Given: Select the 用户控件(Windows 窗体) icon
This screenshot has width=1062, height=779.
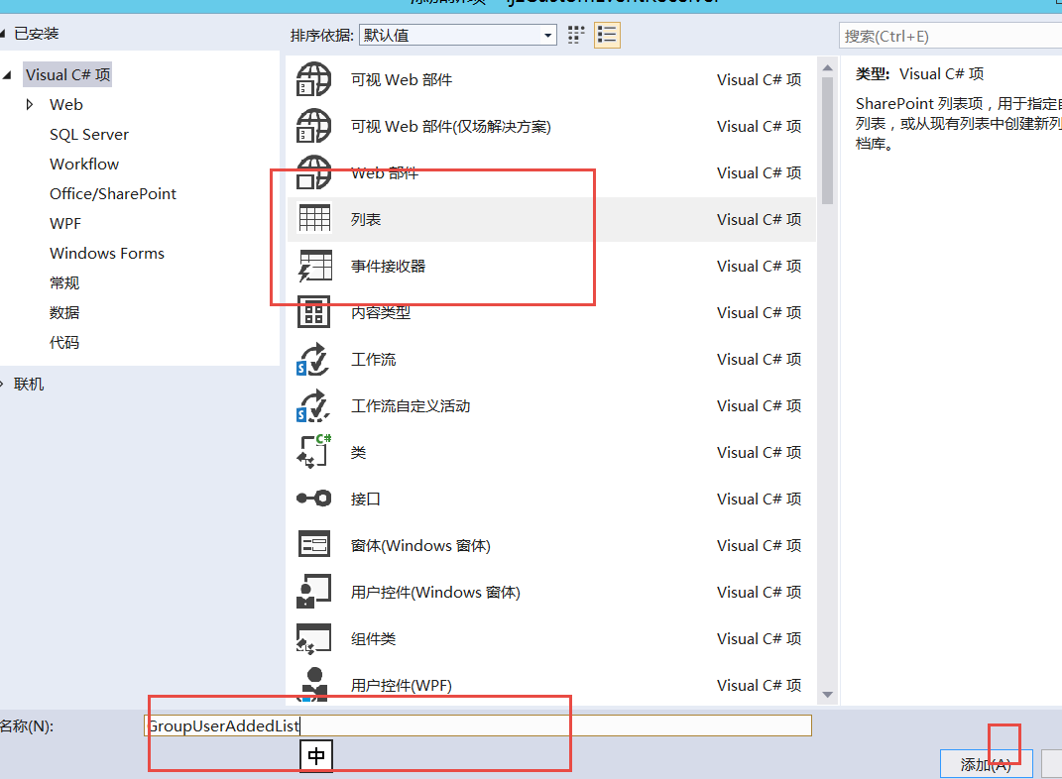Looking at the screenshot, I should point(313,592).
